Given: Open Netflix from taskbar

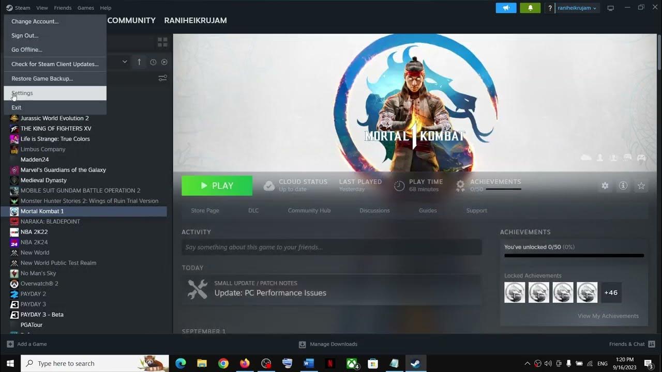Looking at the screenshot, I should [x=330, y=363].
